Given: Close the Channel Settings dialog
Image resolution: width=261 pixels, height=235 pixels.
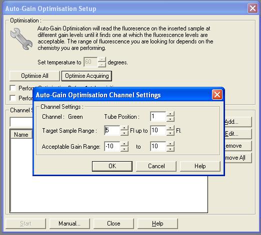Looking at the screenshot, I should (217, 95).
